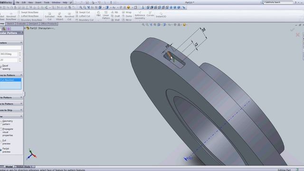Select the Model tab at bottom
Viewport: 304px width, 171px height.
pos(9,167)
